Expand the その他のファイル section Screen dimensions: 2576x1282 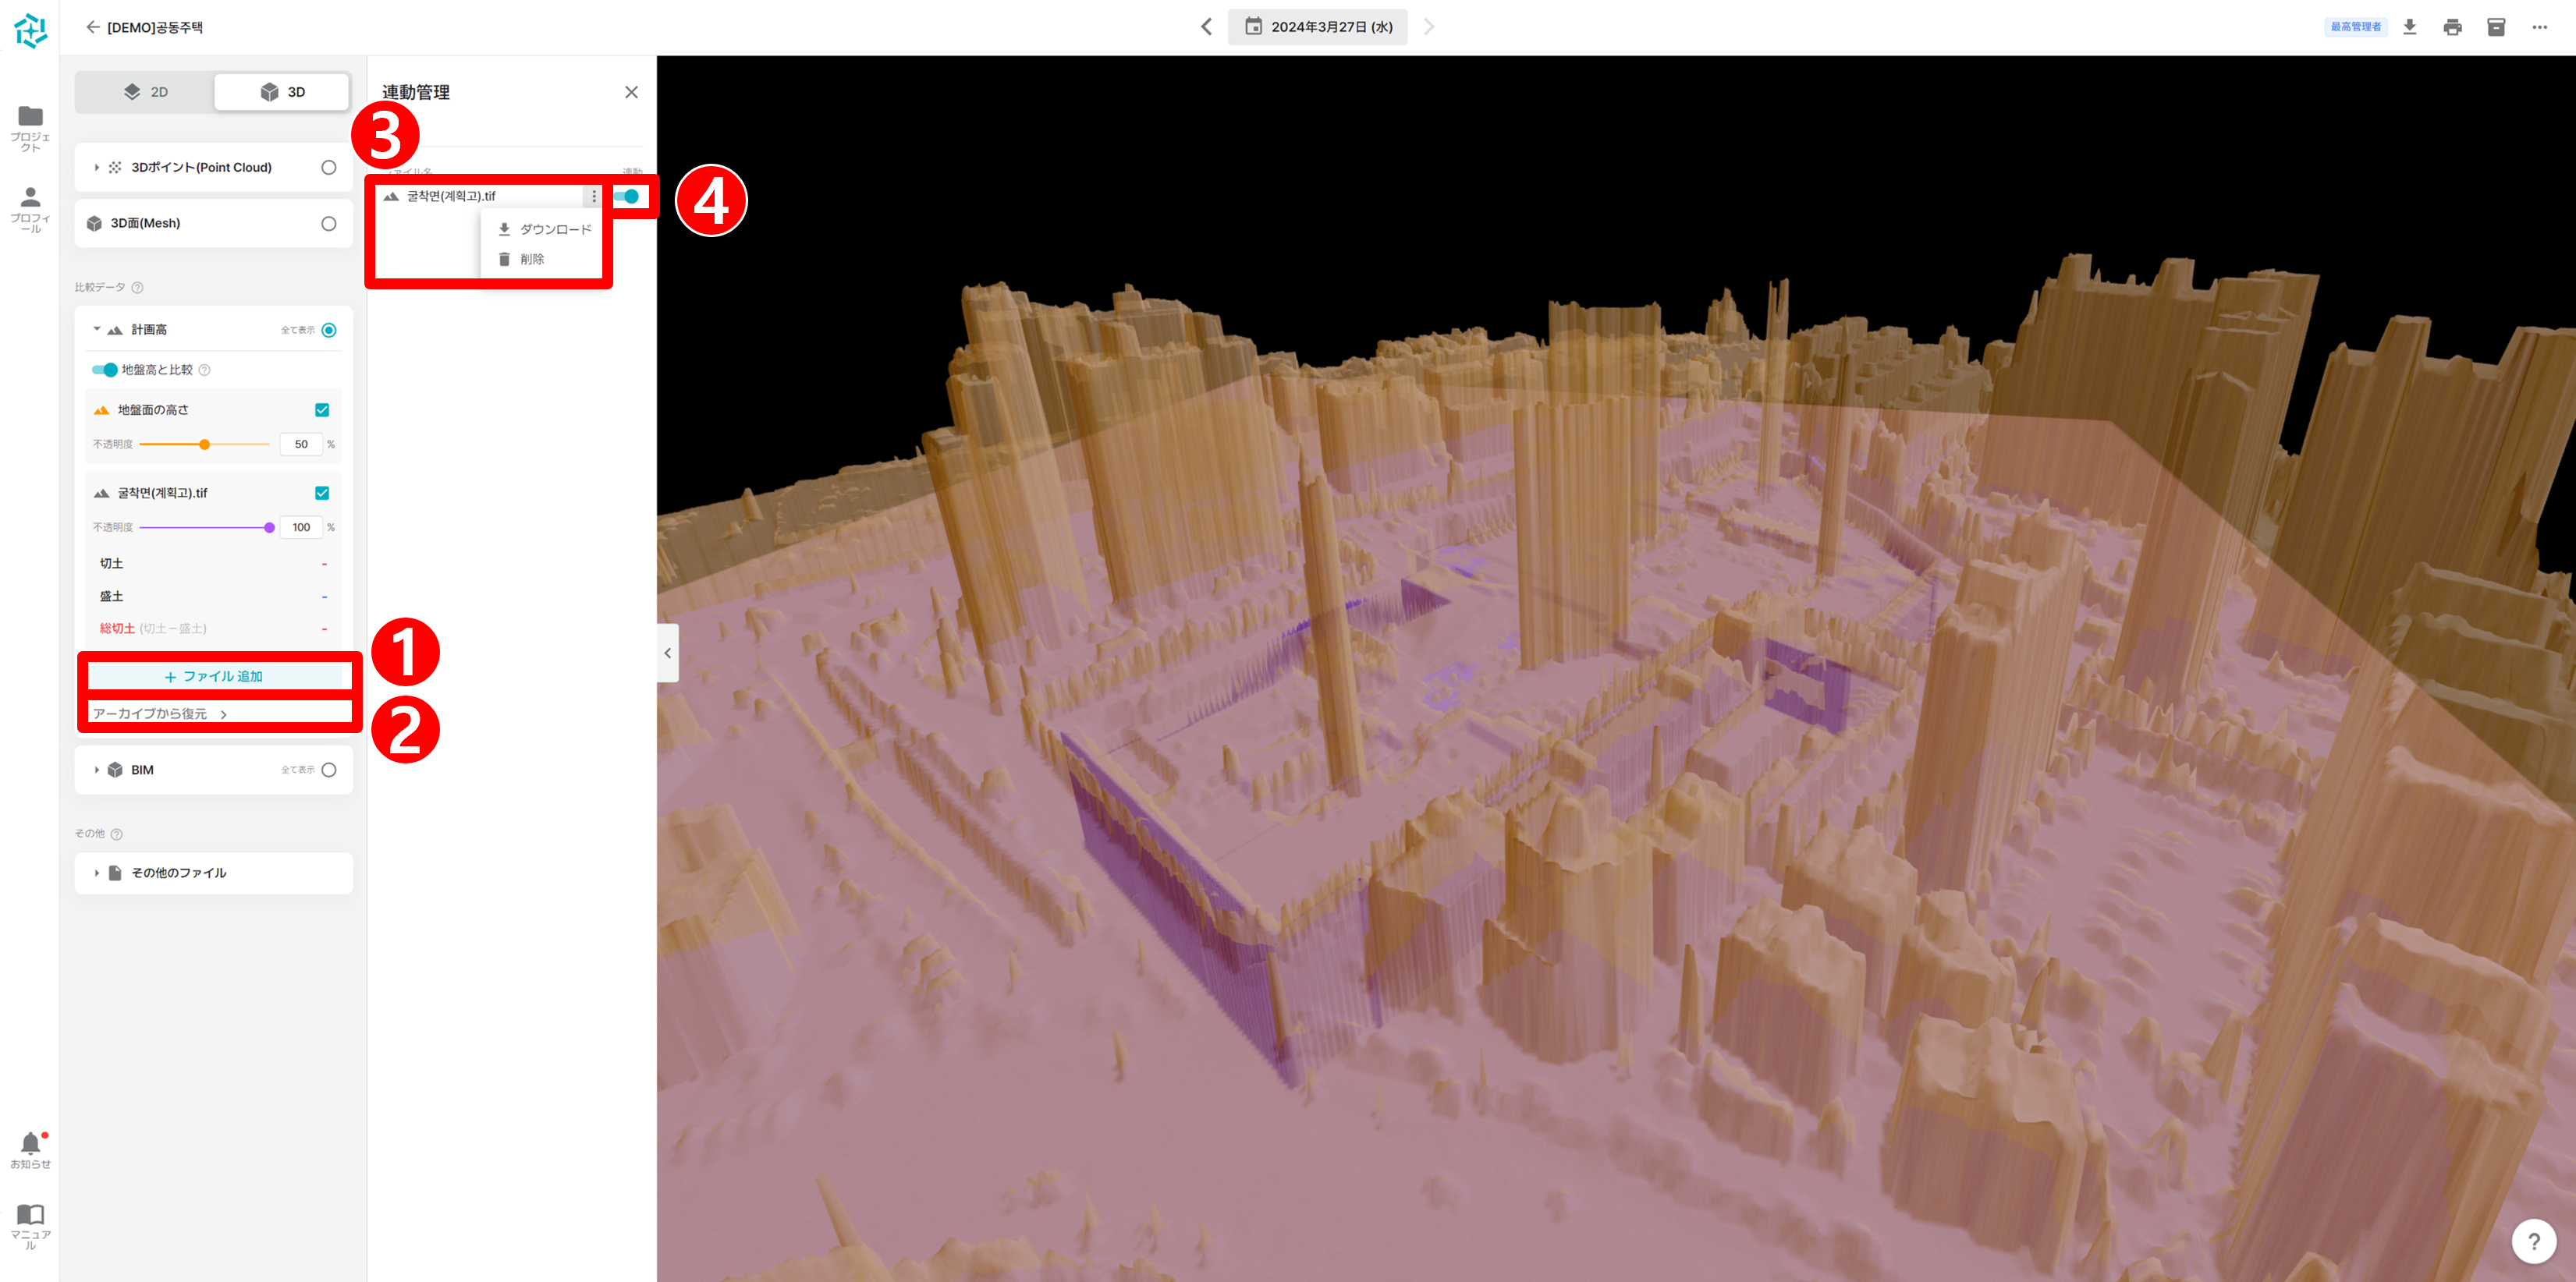point(96,873)
